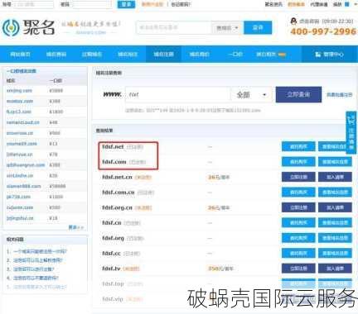
Task: Open 管理中心 with the user icon
Action: (x=329, y=55)
